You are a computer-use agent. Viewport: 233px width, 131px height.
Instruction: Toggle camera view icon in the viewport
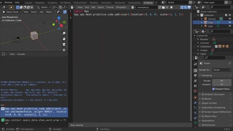[x=64, y=44]
